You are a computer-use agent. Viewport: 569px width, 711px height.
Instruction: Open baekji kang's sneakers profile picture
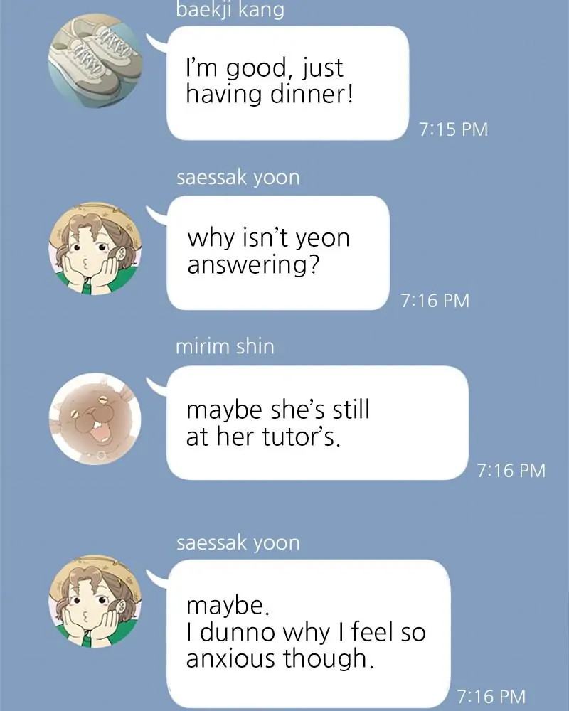(x=95, y=60)
